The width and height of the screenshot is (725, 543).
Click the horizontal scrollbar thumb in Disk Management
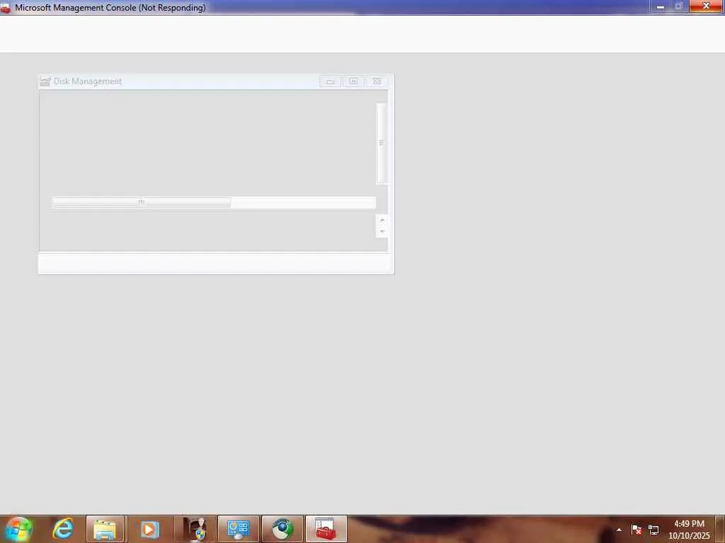[x=142, y=202]
